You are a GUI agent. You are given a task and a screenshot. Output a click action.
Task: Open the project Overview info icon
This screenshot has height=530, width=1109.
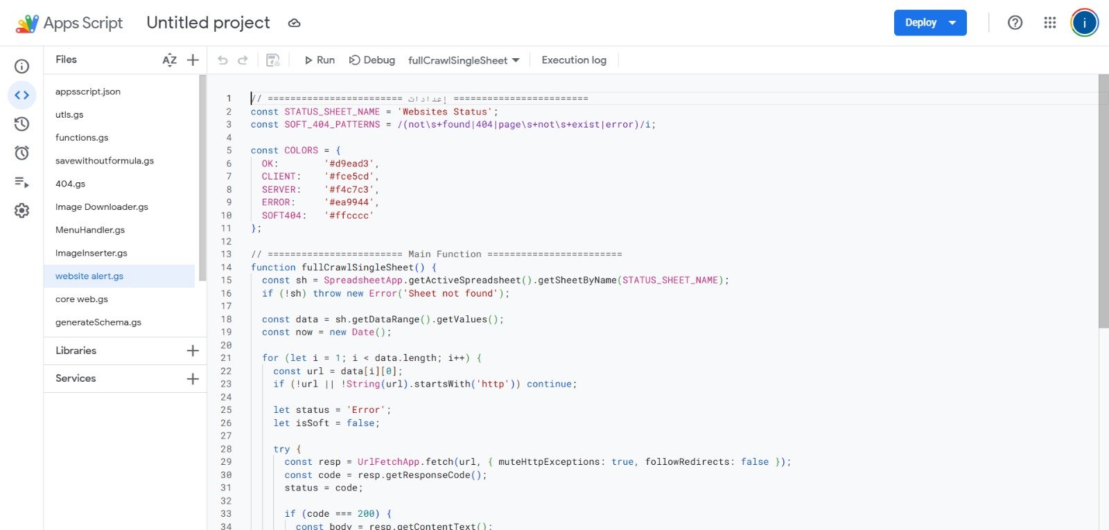coord(22,66)
